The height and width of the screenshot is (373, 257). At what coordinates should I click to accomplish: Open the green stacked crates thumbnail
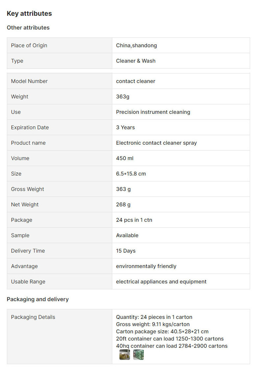[x=139, y=354]
